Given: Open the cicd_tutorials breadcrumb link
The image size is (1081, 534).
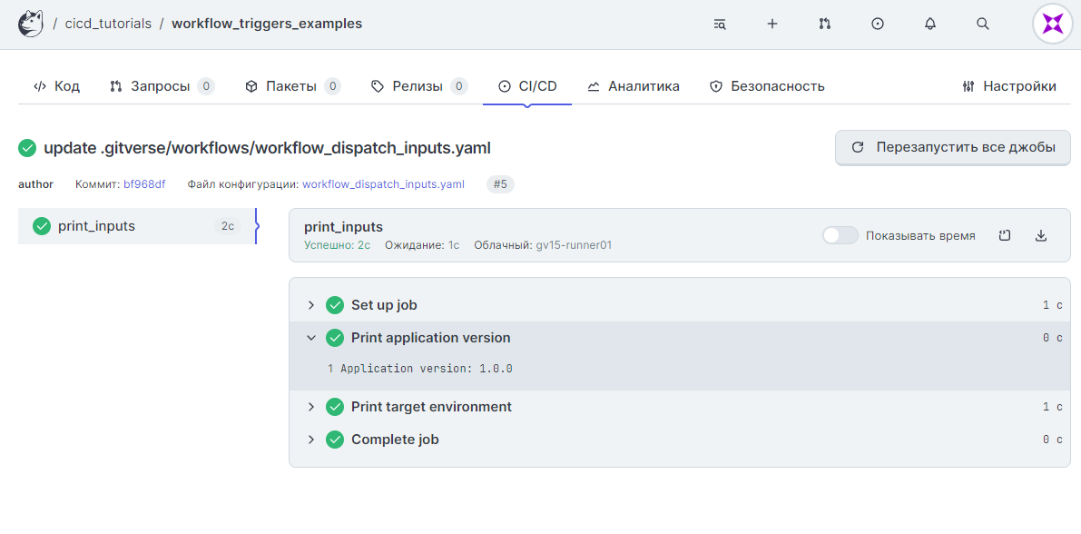Looking at the screenshot, I should [108, 25].
